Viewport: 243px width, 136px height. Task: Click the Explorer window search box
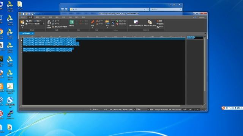166,9
